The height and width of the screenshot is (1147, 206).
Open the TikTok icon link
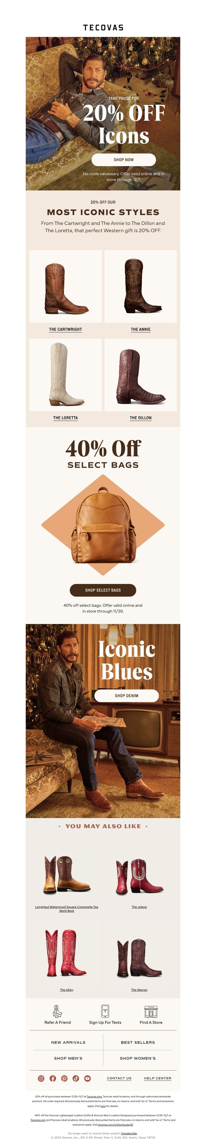(76, 1078)
